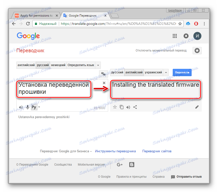Clear the source text with X
The width and height of the screenshot is (218, 192).
pos(104,83)
